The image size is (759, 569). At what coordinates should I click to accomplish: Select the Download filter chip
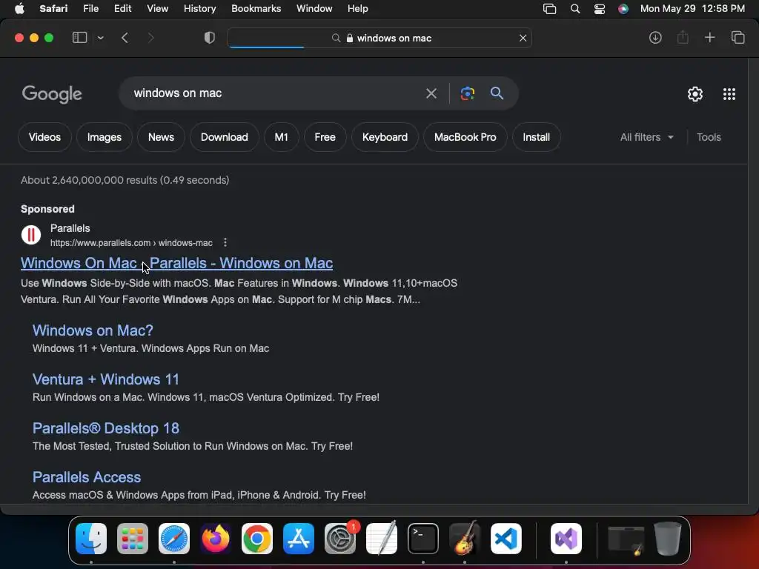pyautogui.click(x=224, y=137)
